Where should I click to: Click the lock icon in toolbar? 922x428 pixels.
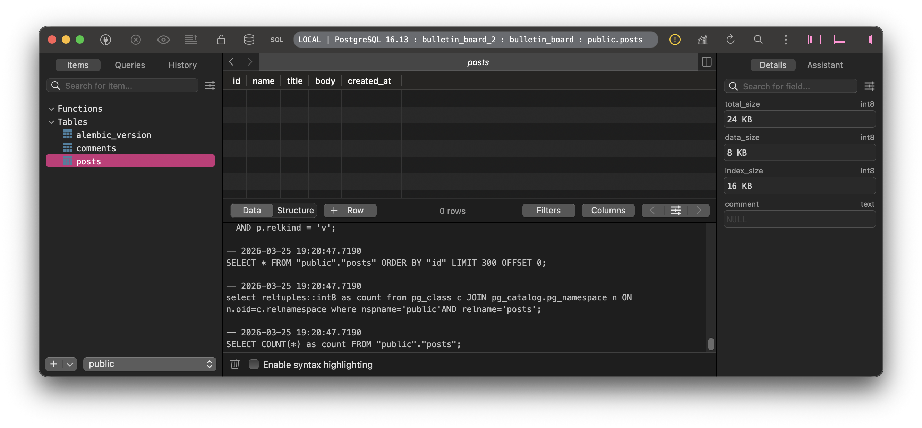pos(221,39)
